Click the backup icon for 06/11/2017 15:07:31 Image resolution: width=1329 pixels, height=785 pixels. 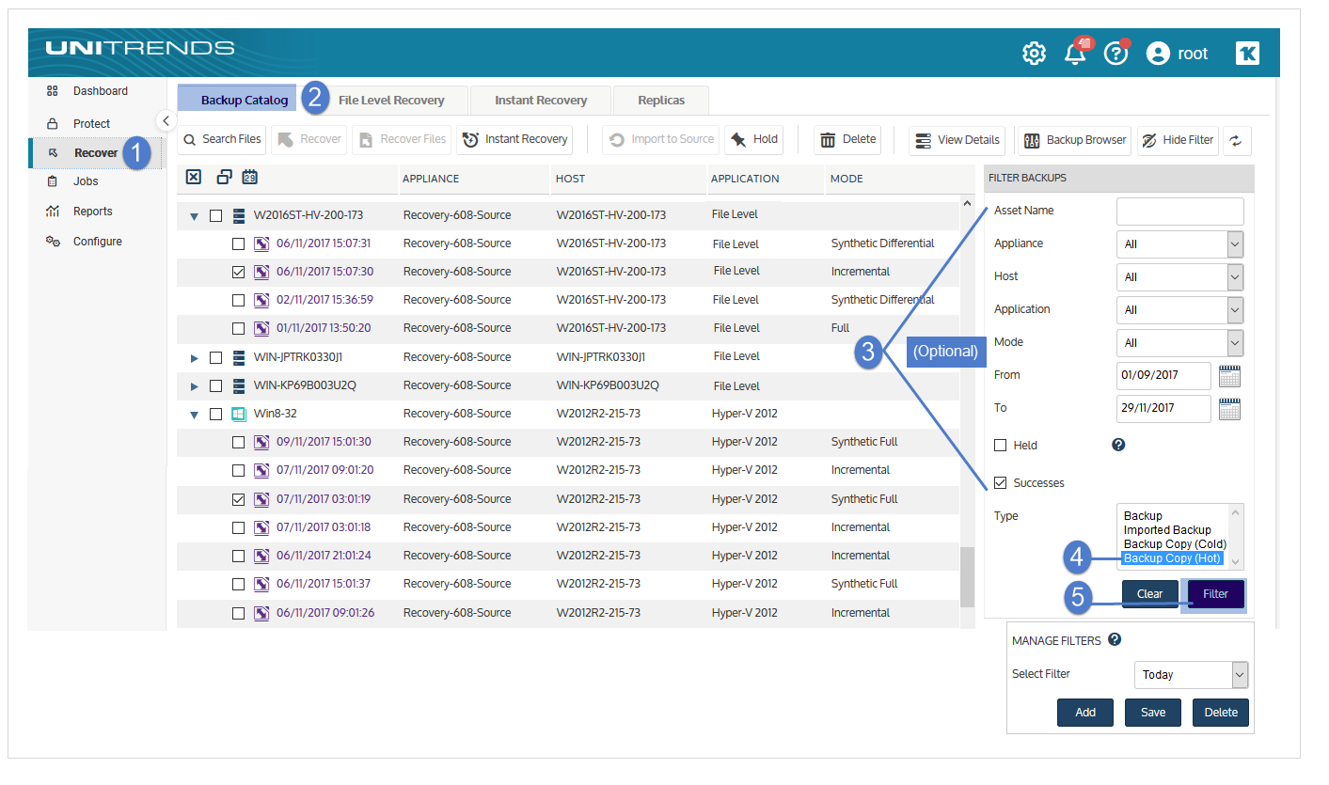pos(263,243)
